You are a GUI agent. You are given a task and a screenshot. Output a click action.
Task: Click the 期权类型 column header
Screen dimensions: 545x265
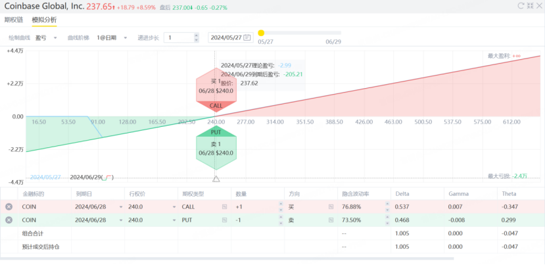[x=193, y=194]
